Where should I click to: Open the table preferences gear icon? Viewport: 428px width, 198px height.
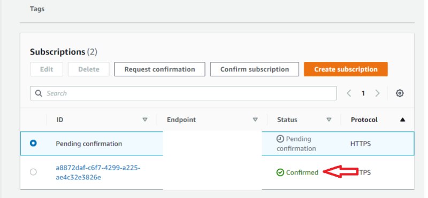(400, 93)
